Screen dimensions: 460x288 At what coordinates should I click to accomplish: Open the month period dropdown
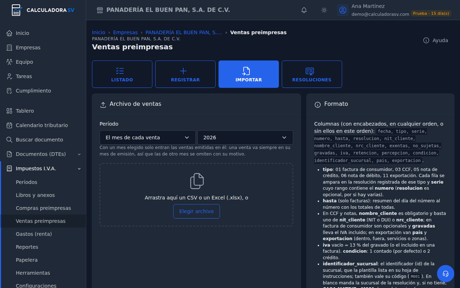(x=148, y=138)
